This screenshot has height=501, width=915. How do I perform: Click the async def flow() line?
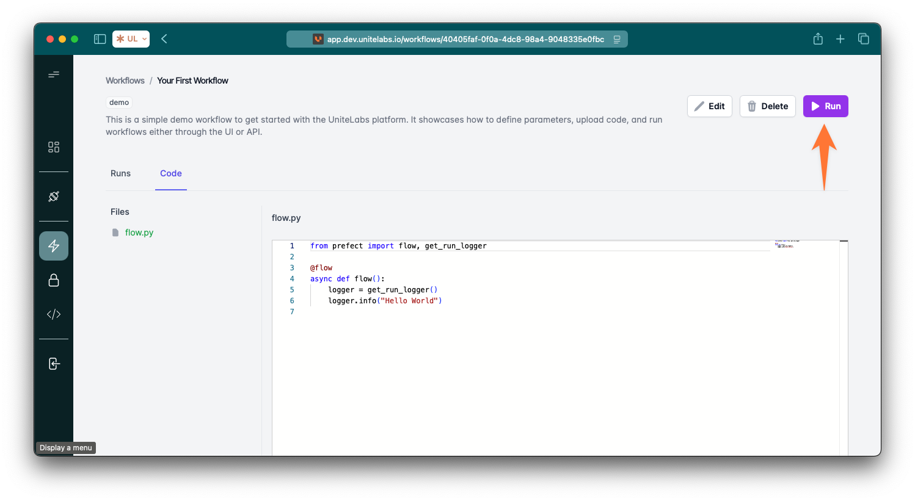[x=348, y=279]
